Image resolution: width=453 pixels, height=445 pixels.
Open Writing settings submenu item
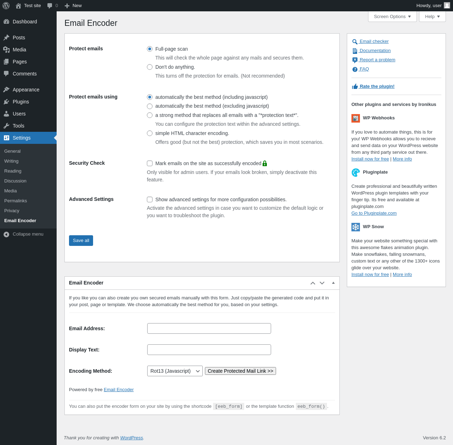click(x=11, y=161)
